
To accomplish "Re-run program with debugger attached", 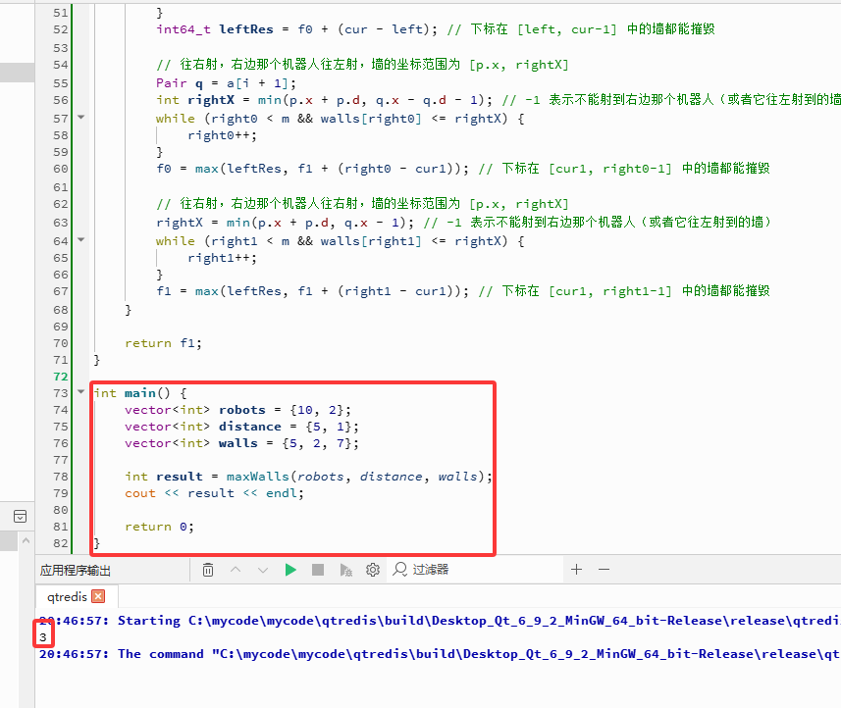I will pyautogui.click(x=345, y=570).
